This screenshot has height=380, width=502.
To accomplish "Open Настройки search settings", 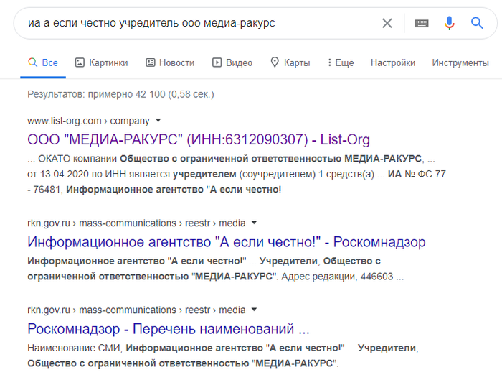I will click(393, 62).
